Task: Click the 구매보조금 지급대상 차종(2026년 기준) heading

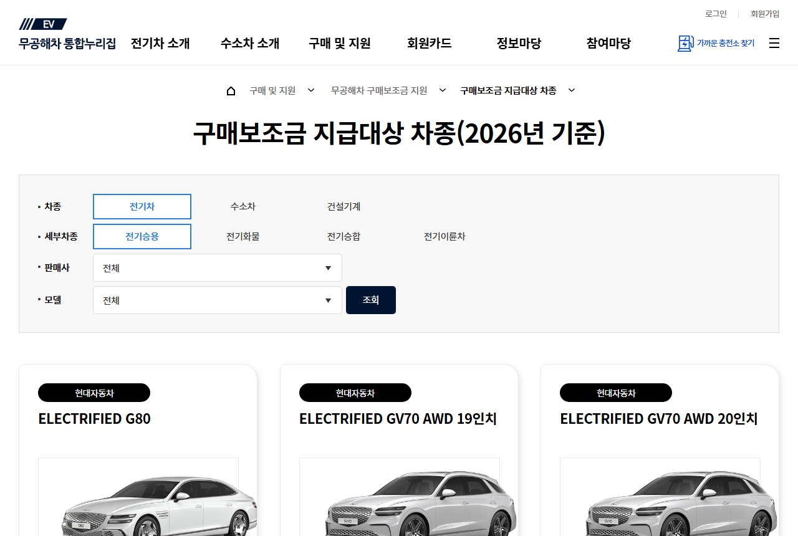Action: click(399, 133)
